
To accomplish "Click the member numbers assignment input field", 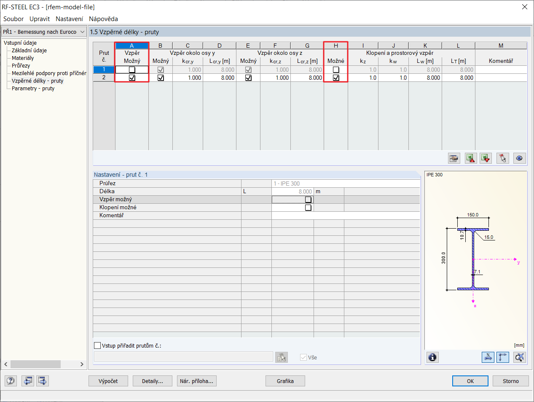I will [183, 357].
